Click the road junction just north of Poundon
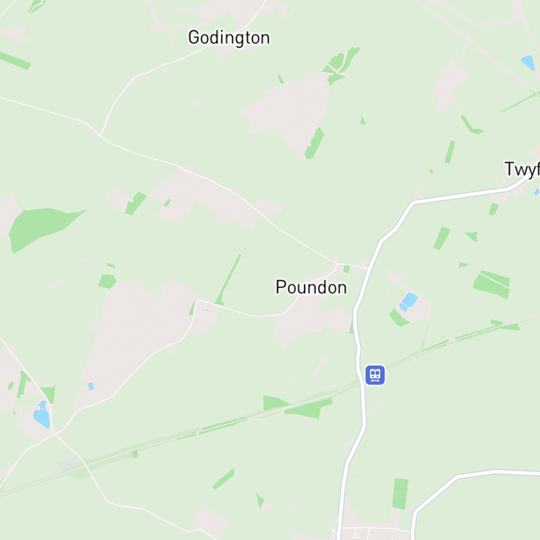Screen dimensions: 540x540 pos(338,264)
